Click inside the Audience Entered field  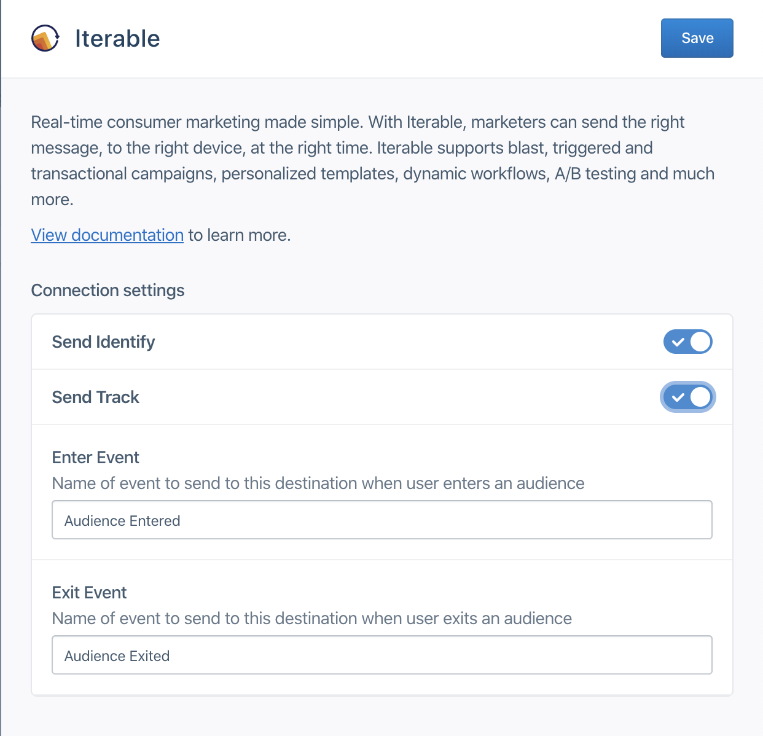(x=381, y=520)
